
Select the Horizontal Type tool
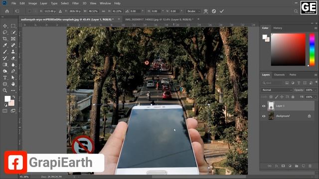(x=5, y=78)
